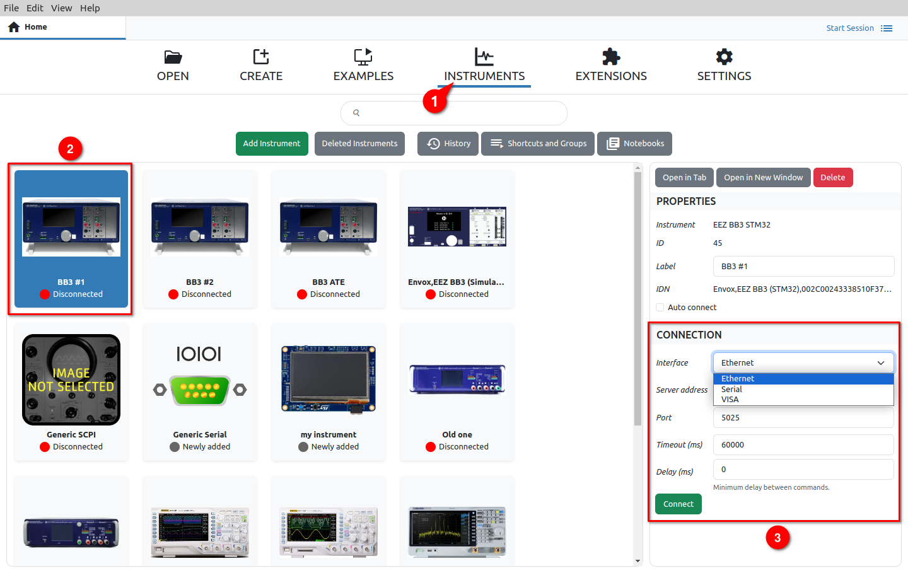Click the instrument list scroll down arrow
Screen dimensions: 908x573
637,561
